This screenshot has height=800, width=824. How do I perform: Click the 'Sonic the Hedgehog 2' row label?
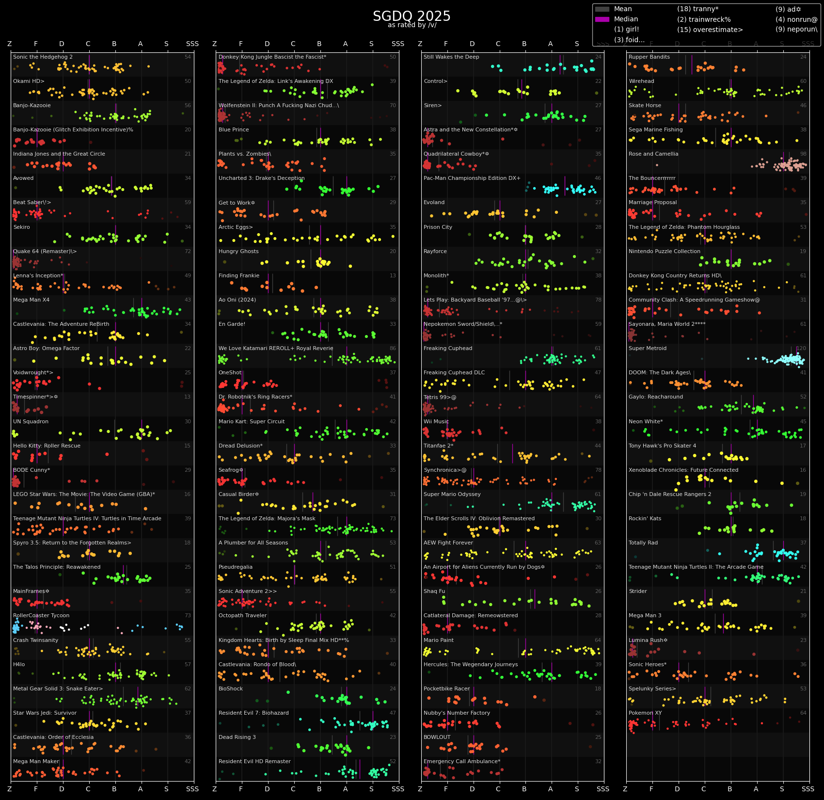point(43,57)
